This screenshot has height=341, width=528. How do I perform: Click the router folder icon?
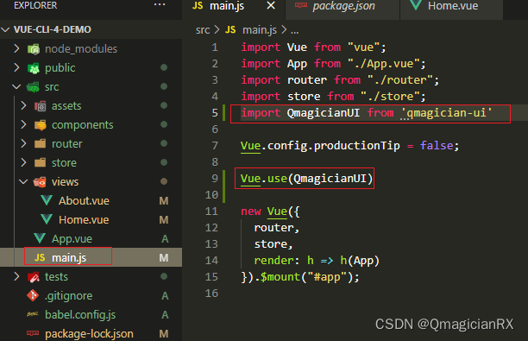tap(40, 144)
